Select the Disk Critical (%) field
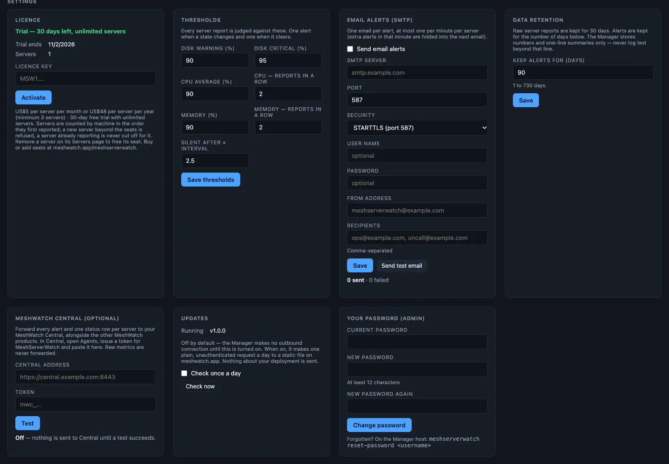The height and width of the screenshot is (464, 669). point(288,60)
